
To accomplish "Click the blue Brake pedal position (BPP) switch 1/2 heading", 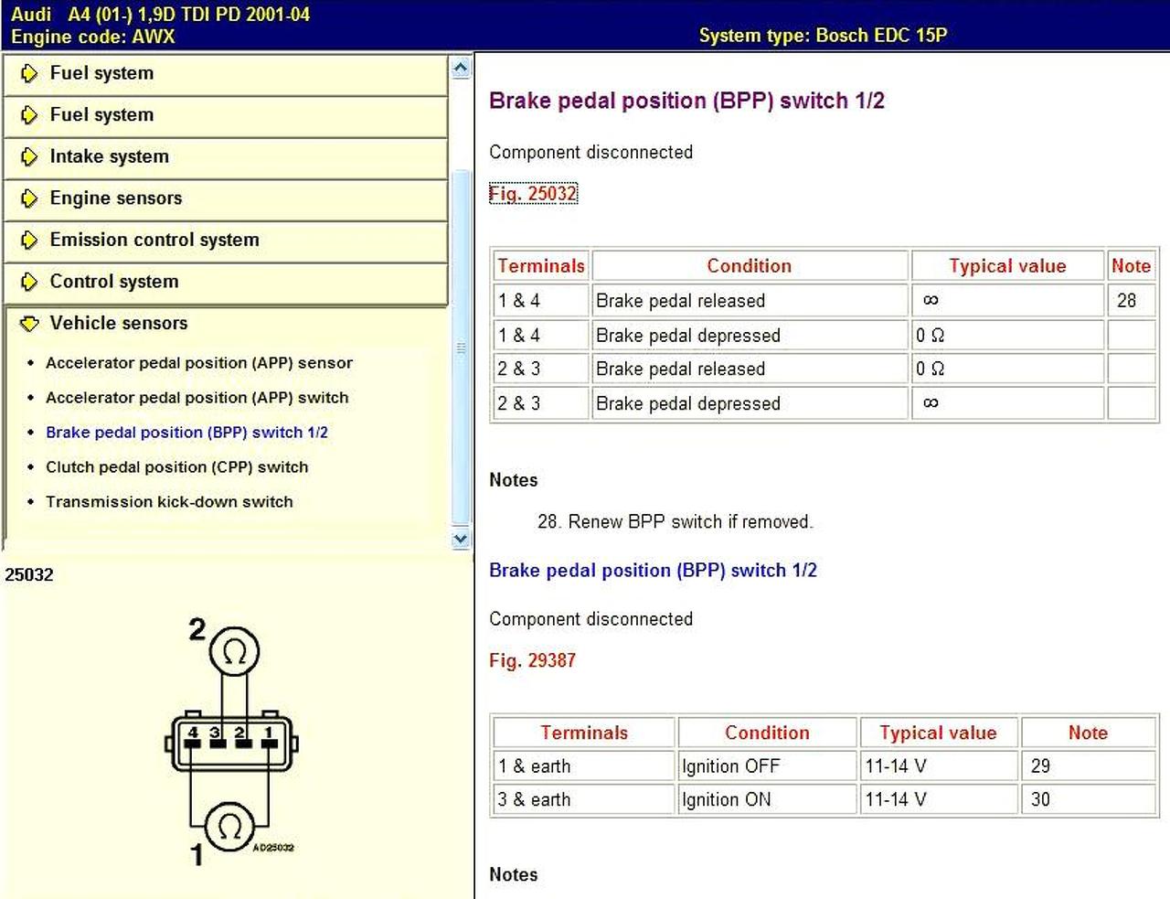I will pos(653,571).
